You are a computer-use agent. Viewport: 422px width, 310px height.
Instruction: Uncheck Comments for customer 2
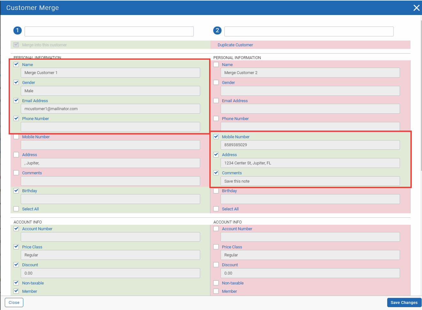216,173
